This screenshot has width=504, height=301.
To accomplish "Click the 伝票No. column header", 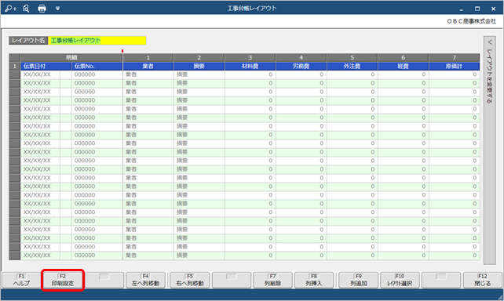I will click(x=97, y=67).
